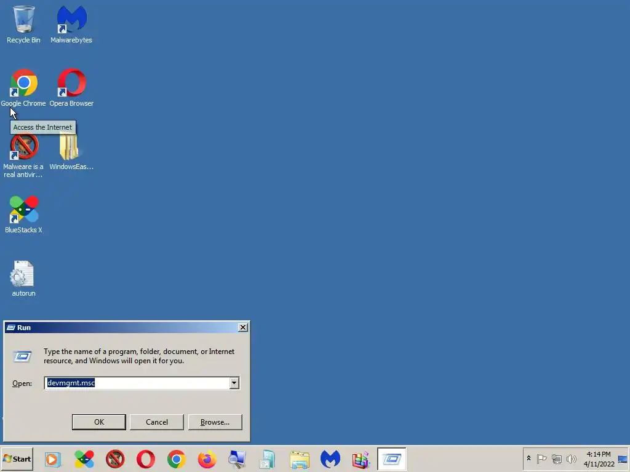The image size is (630, 472).
Task: Launch BlueStacks X from taskbar
Action: [x=84, y=459]
